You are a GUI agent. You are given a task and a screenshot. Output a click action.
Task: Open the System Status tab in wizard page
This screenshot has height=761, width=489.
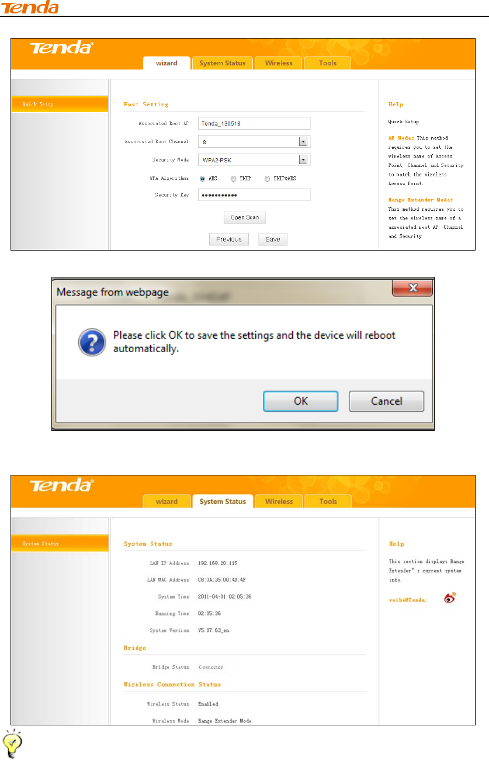click(x=223, y=63)
